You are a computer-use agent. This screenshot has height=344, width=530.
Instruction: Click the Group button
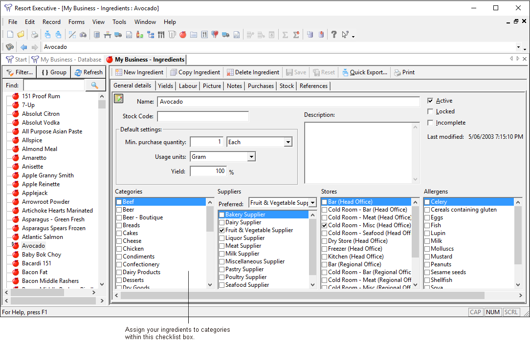tap(54, 72)
